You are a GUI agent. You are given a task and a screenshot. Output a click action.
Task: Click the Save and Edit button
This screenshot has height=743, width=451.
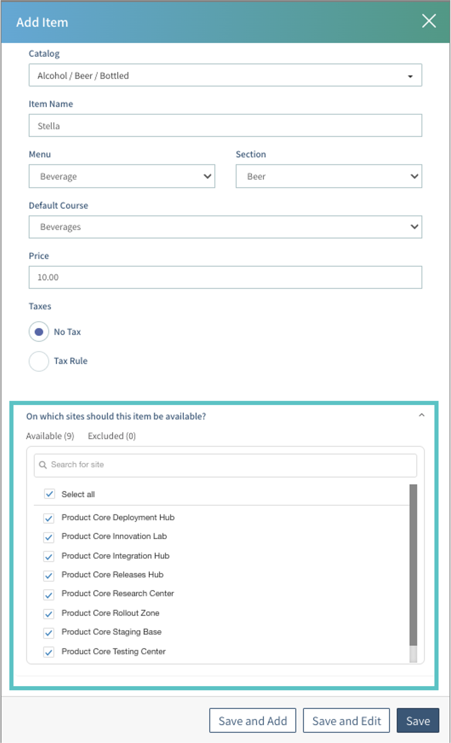point(346,721)
